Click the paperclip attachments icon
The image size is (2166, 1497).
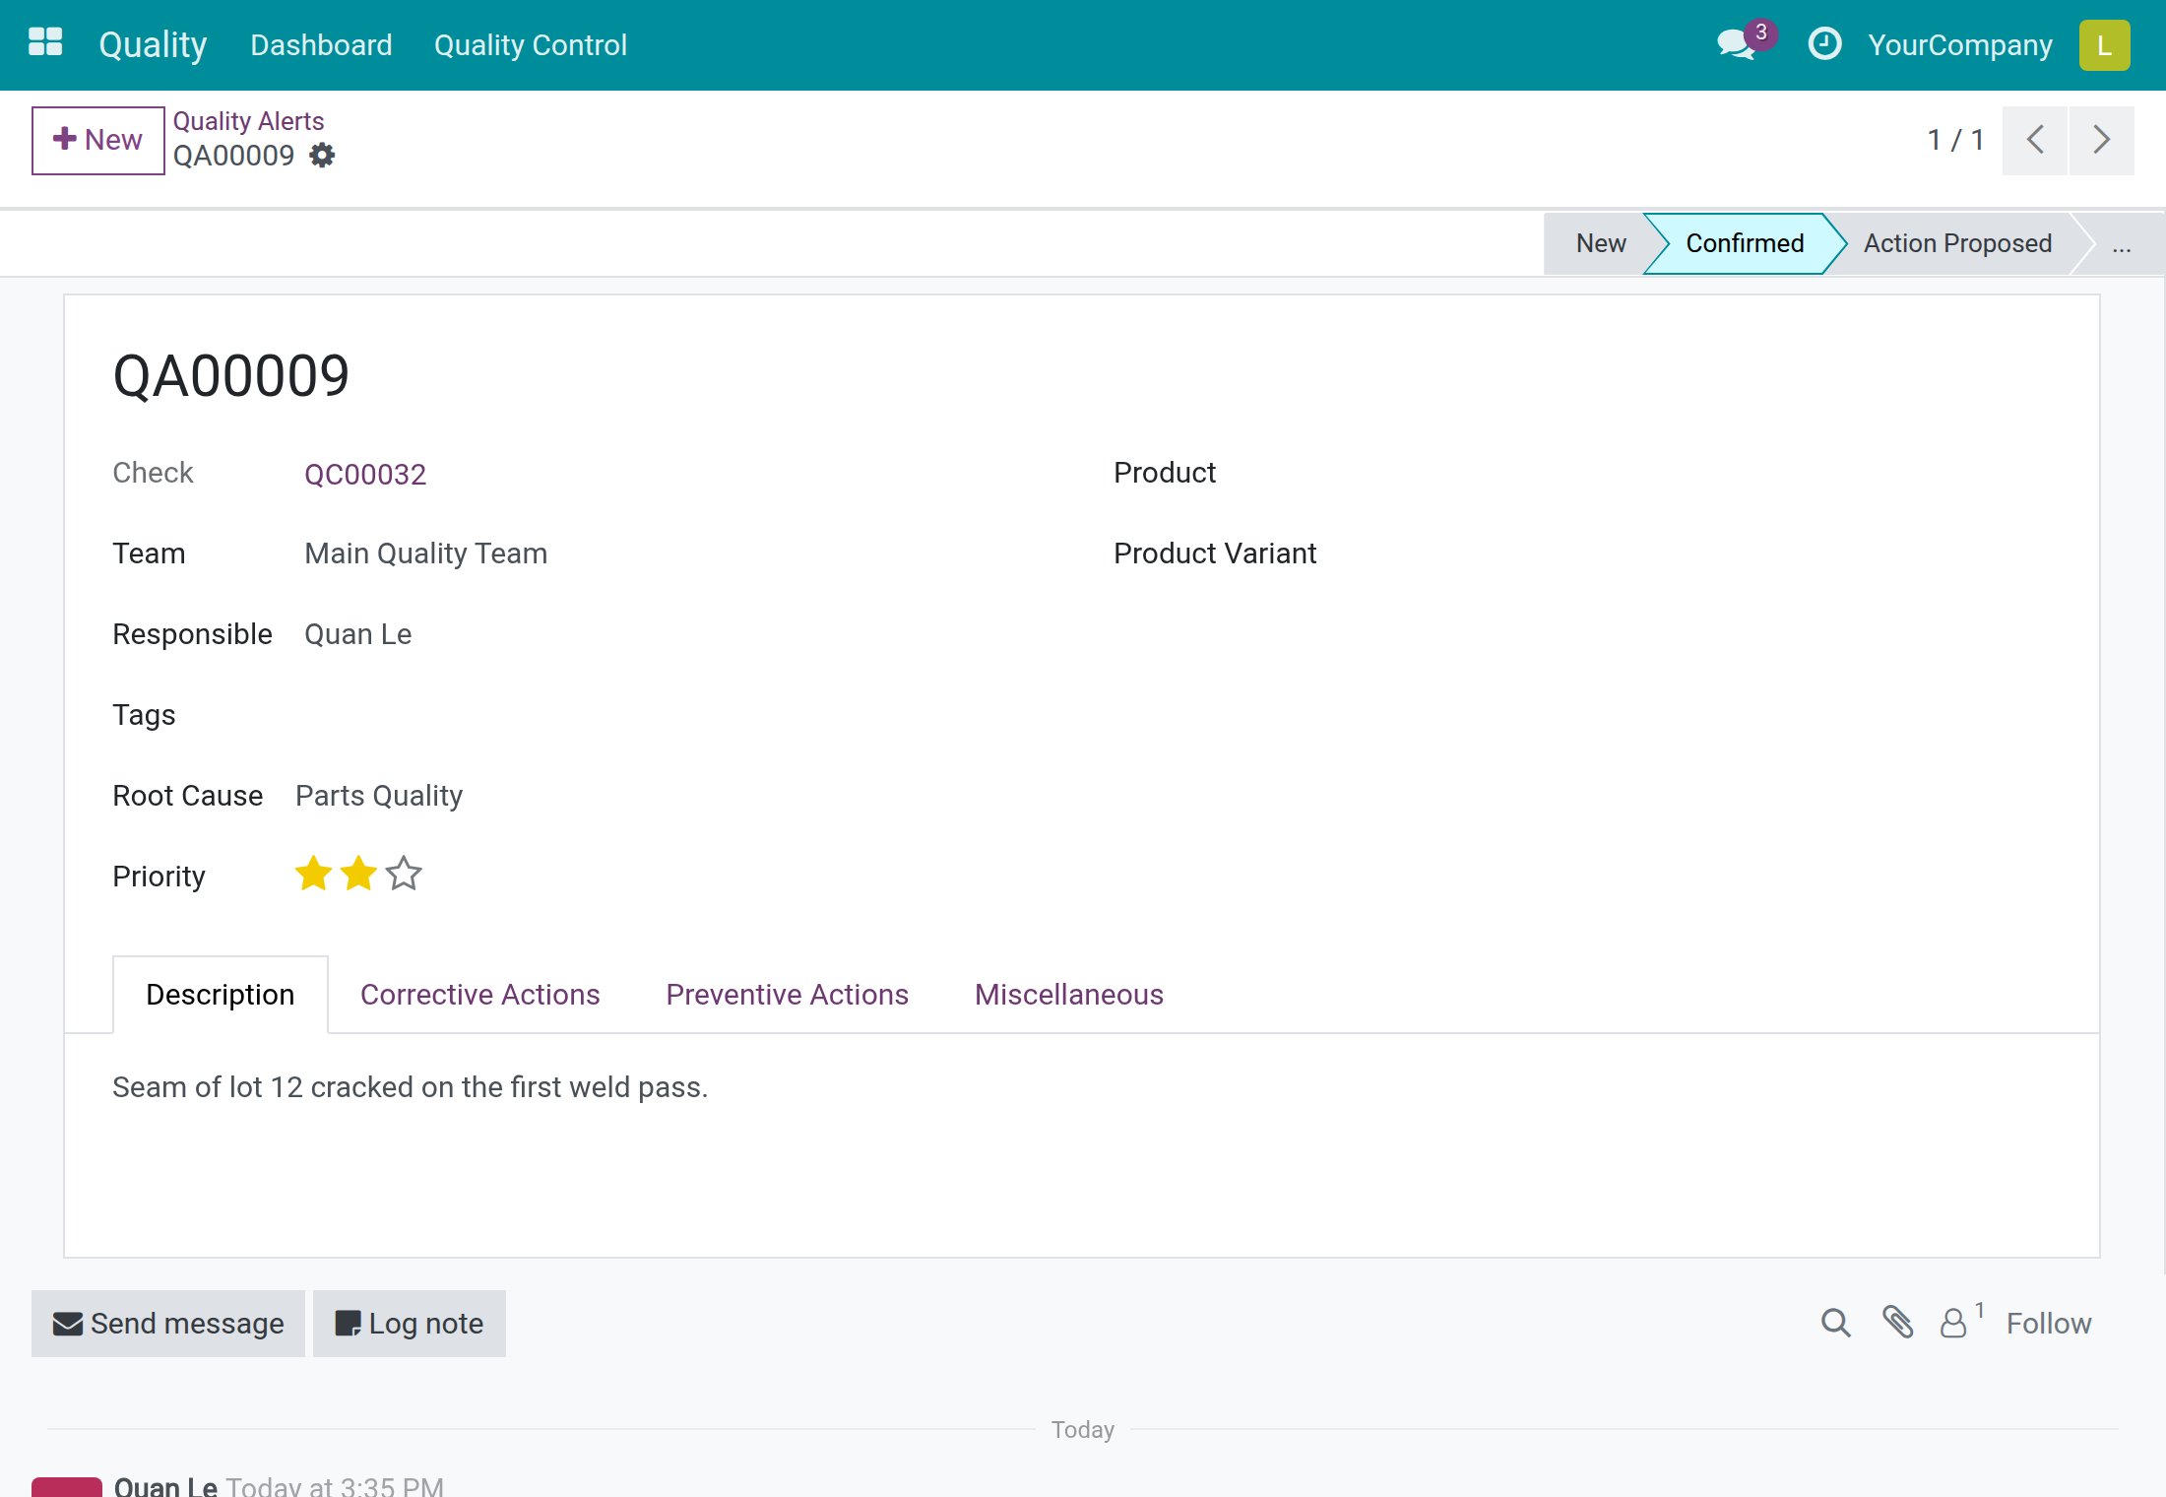pos(1897,1323)
